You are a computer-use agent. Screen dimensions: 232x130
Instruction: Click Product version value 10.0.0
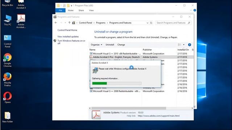point(141,113)
